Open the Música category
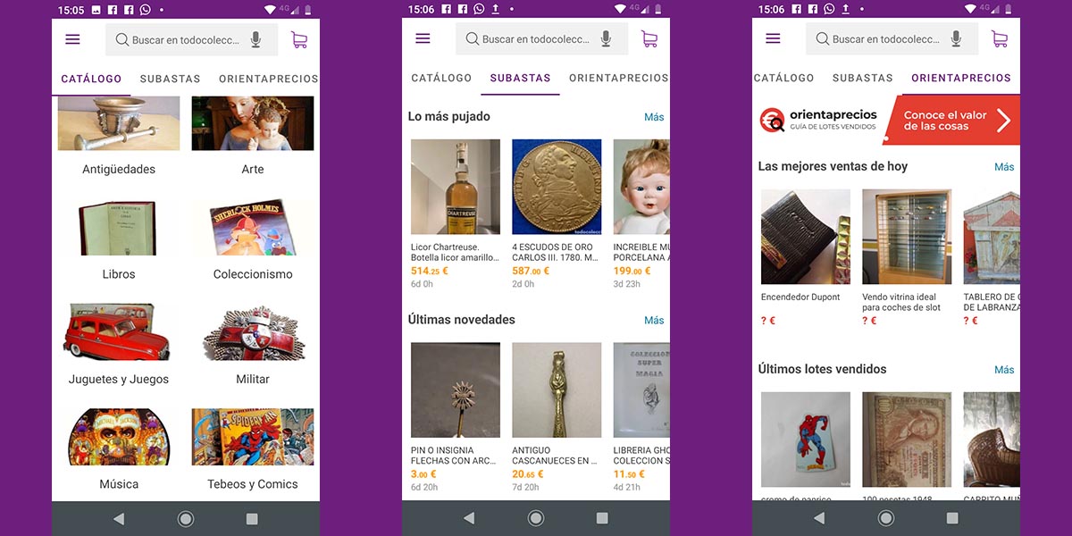Image resolution: width=1072 pixels, height=536 pixels. pos(118,437)
